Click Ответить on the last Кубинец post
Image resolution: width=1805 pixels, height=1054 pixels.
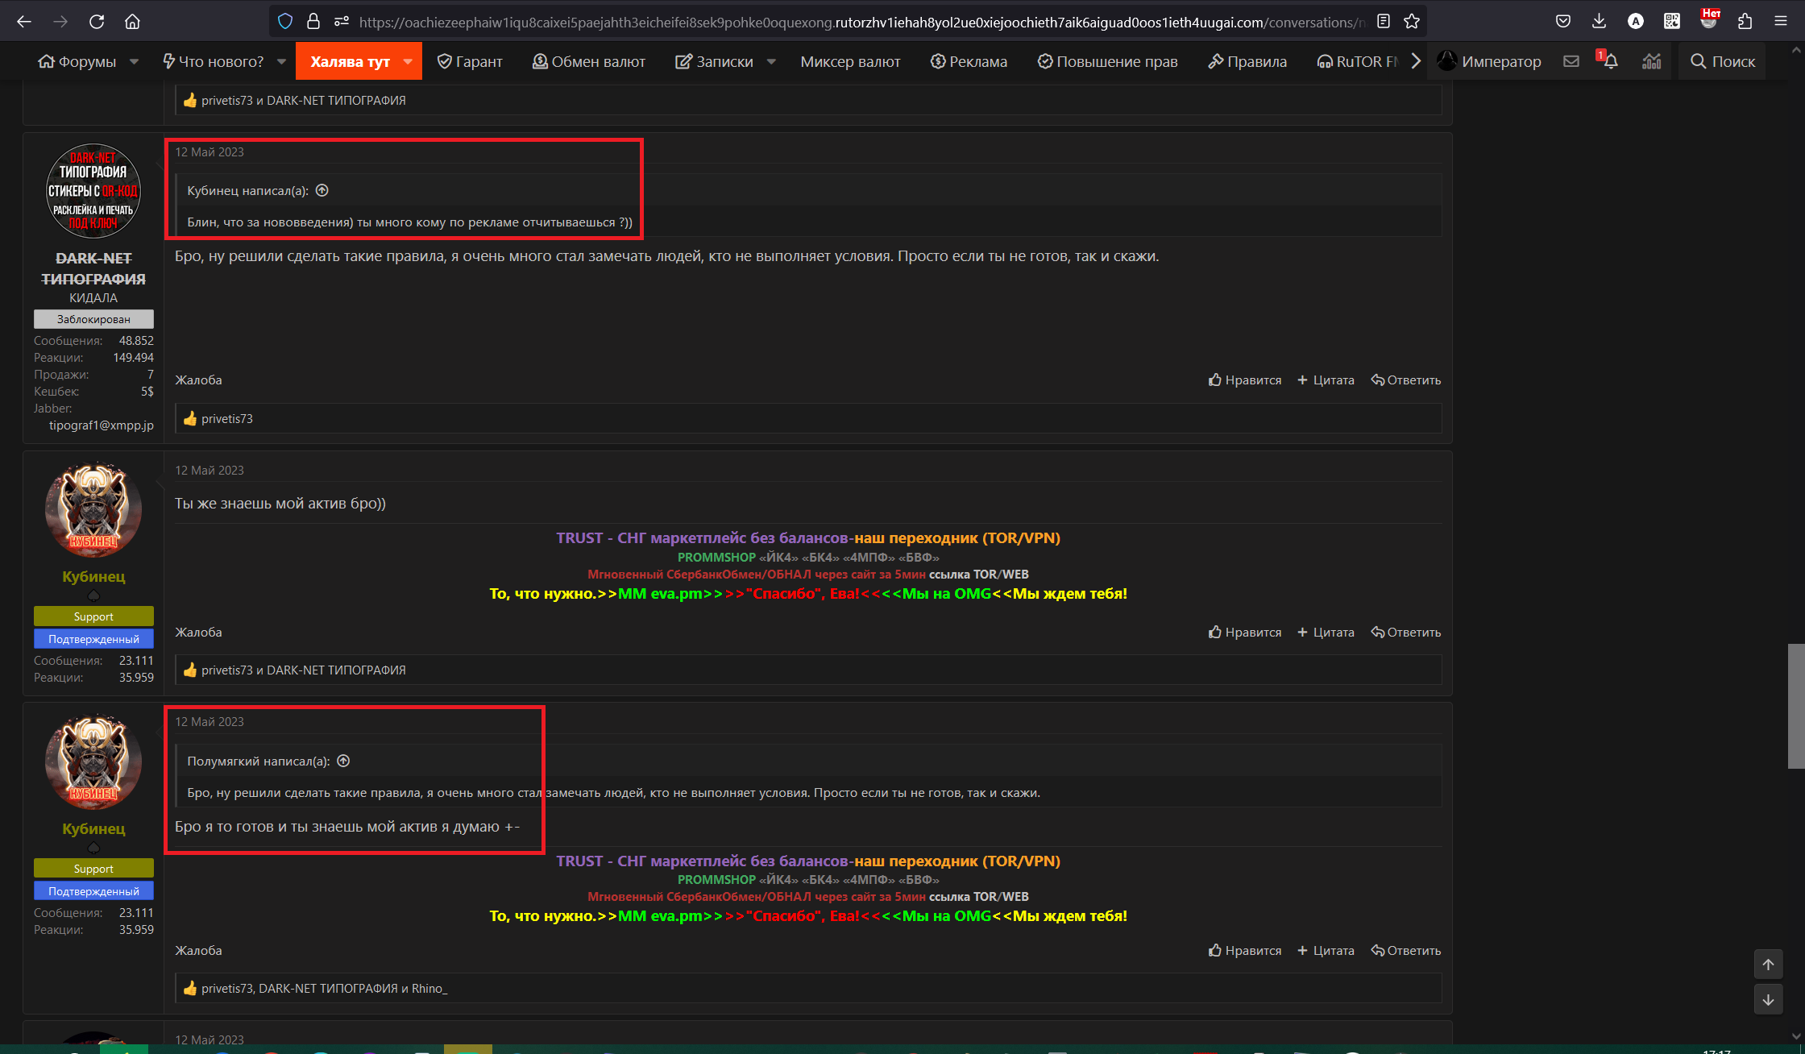tap(1406, 951)
